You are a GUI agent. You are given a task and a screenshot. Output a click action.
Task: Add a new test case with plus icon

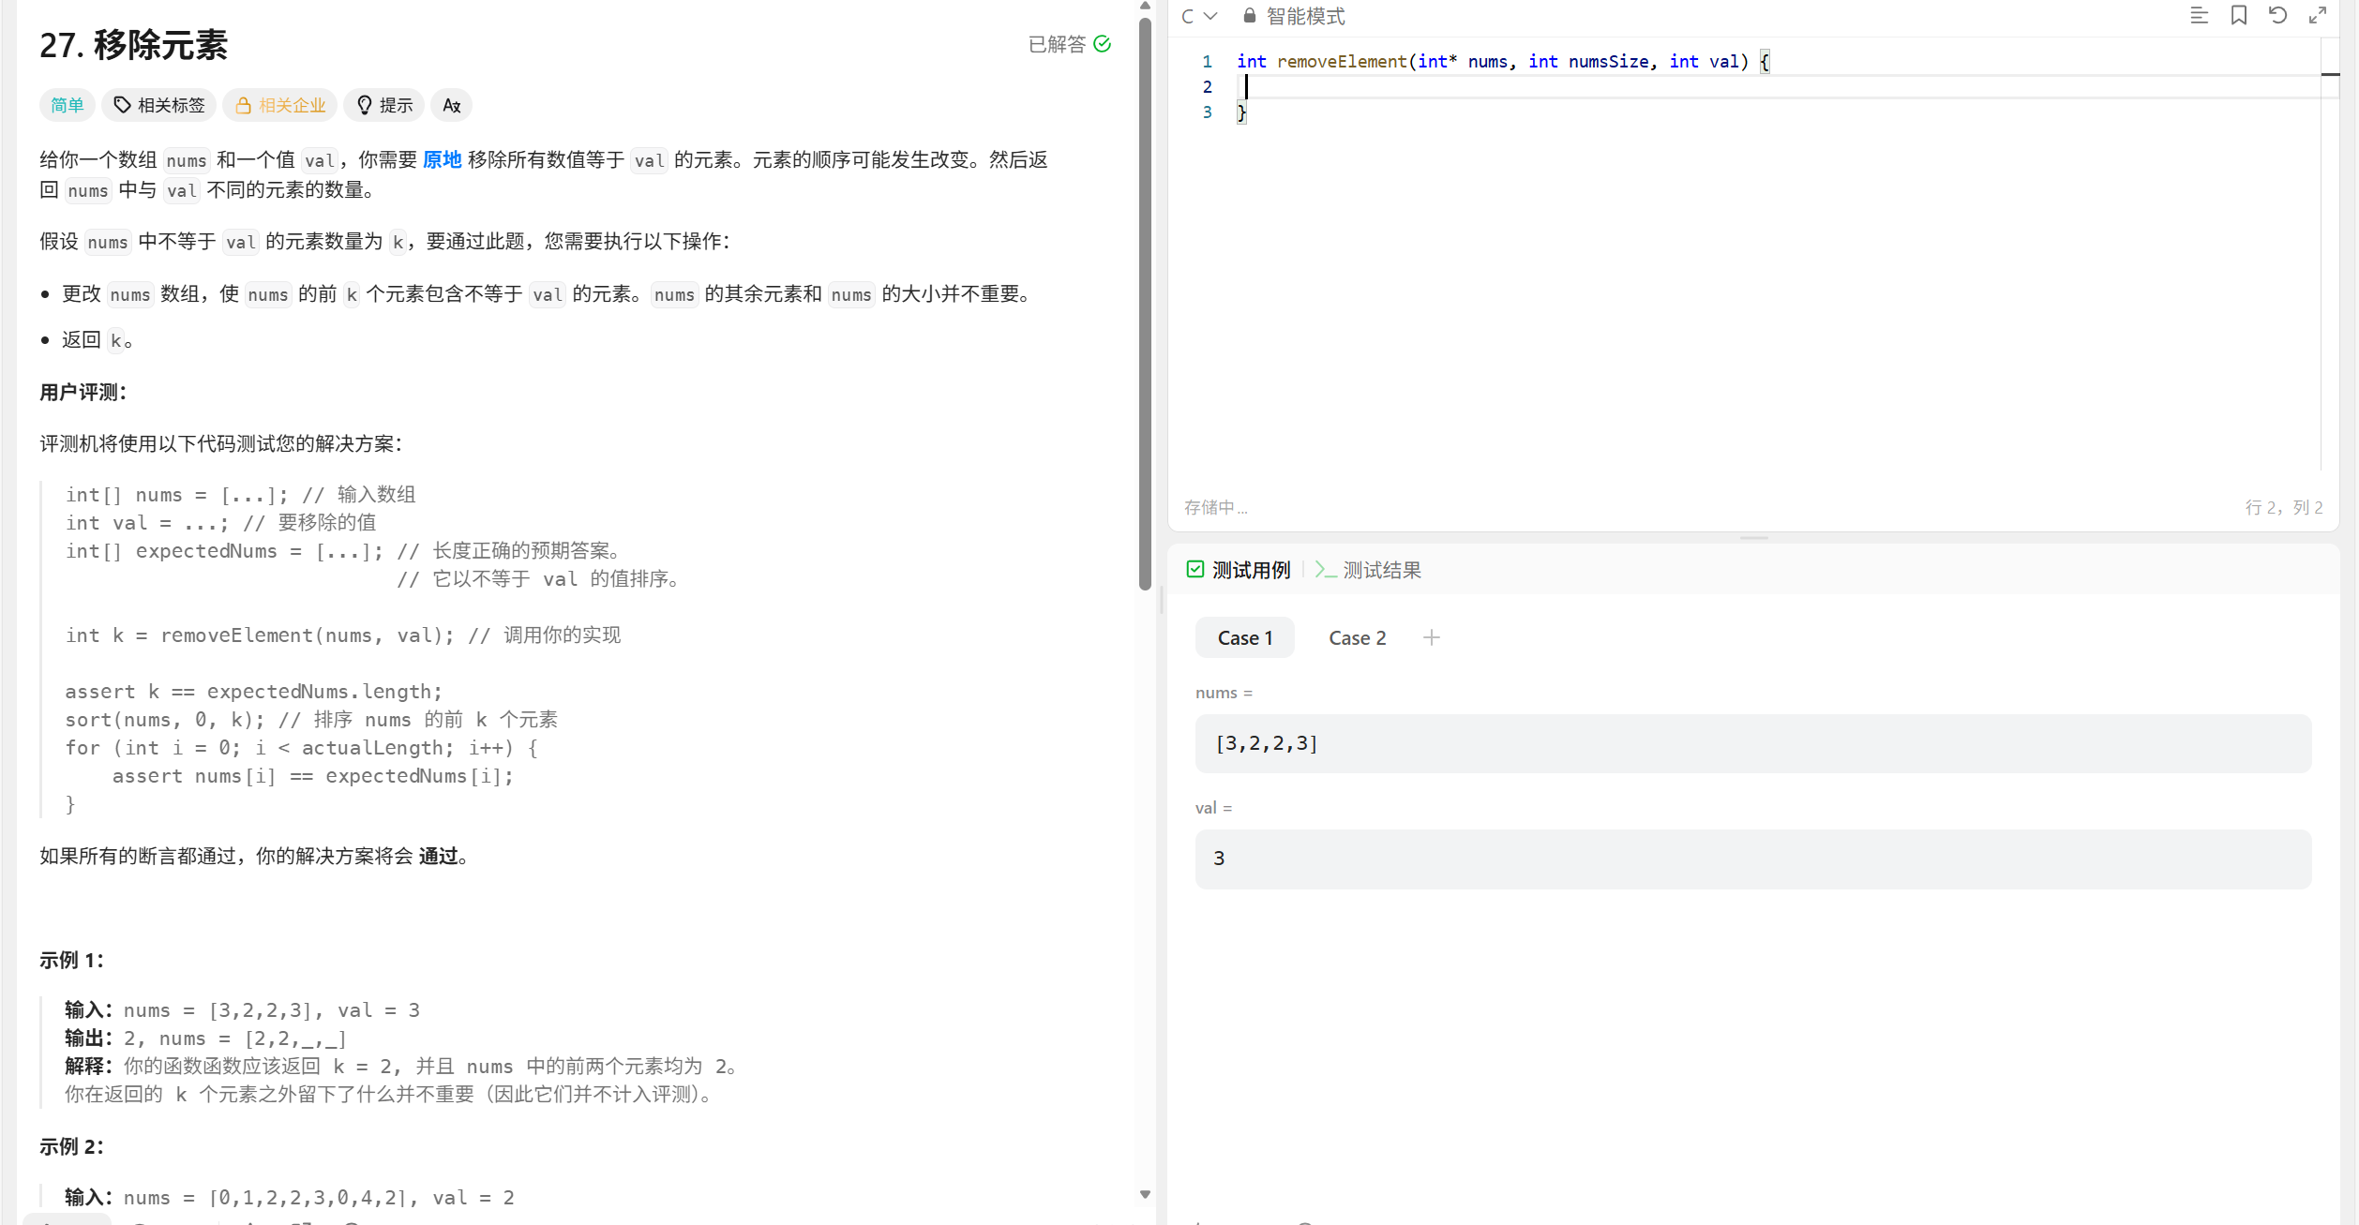(x=1431, y=637)
